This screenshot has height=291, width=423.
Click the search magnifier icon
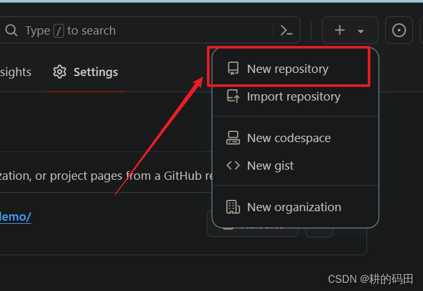(11, 30)
